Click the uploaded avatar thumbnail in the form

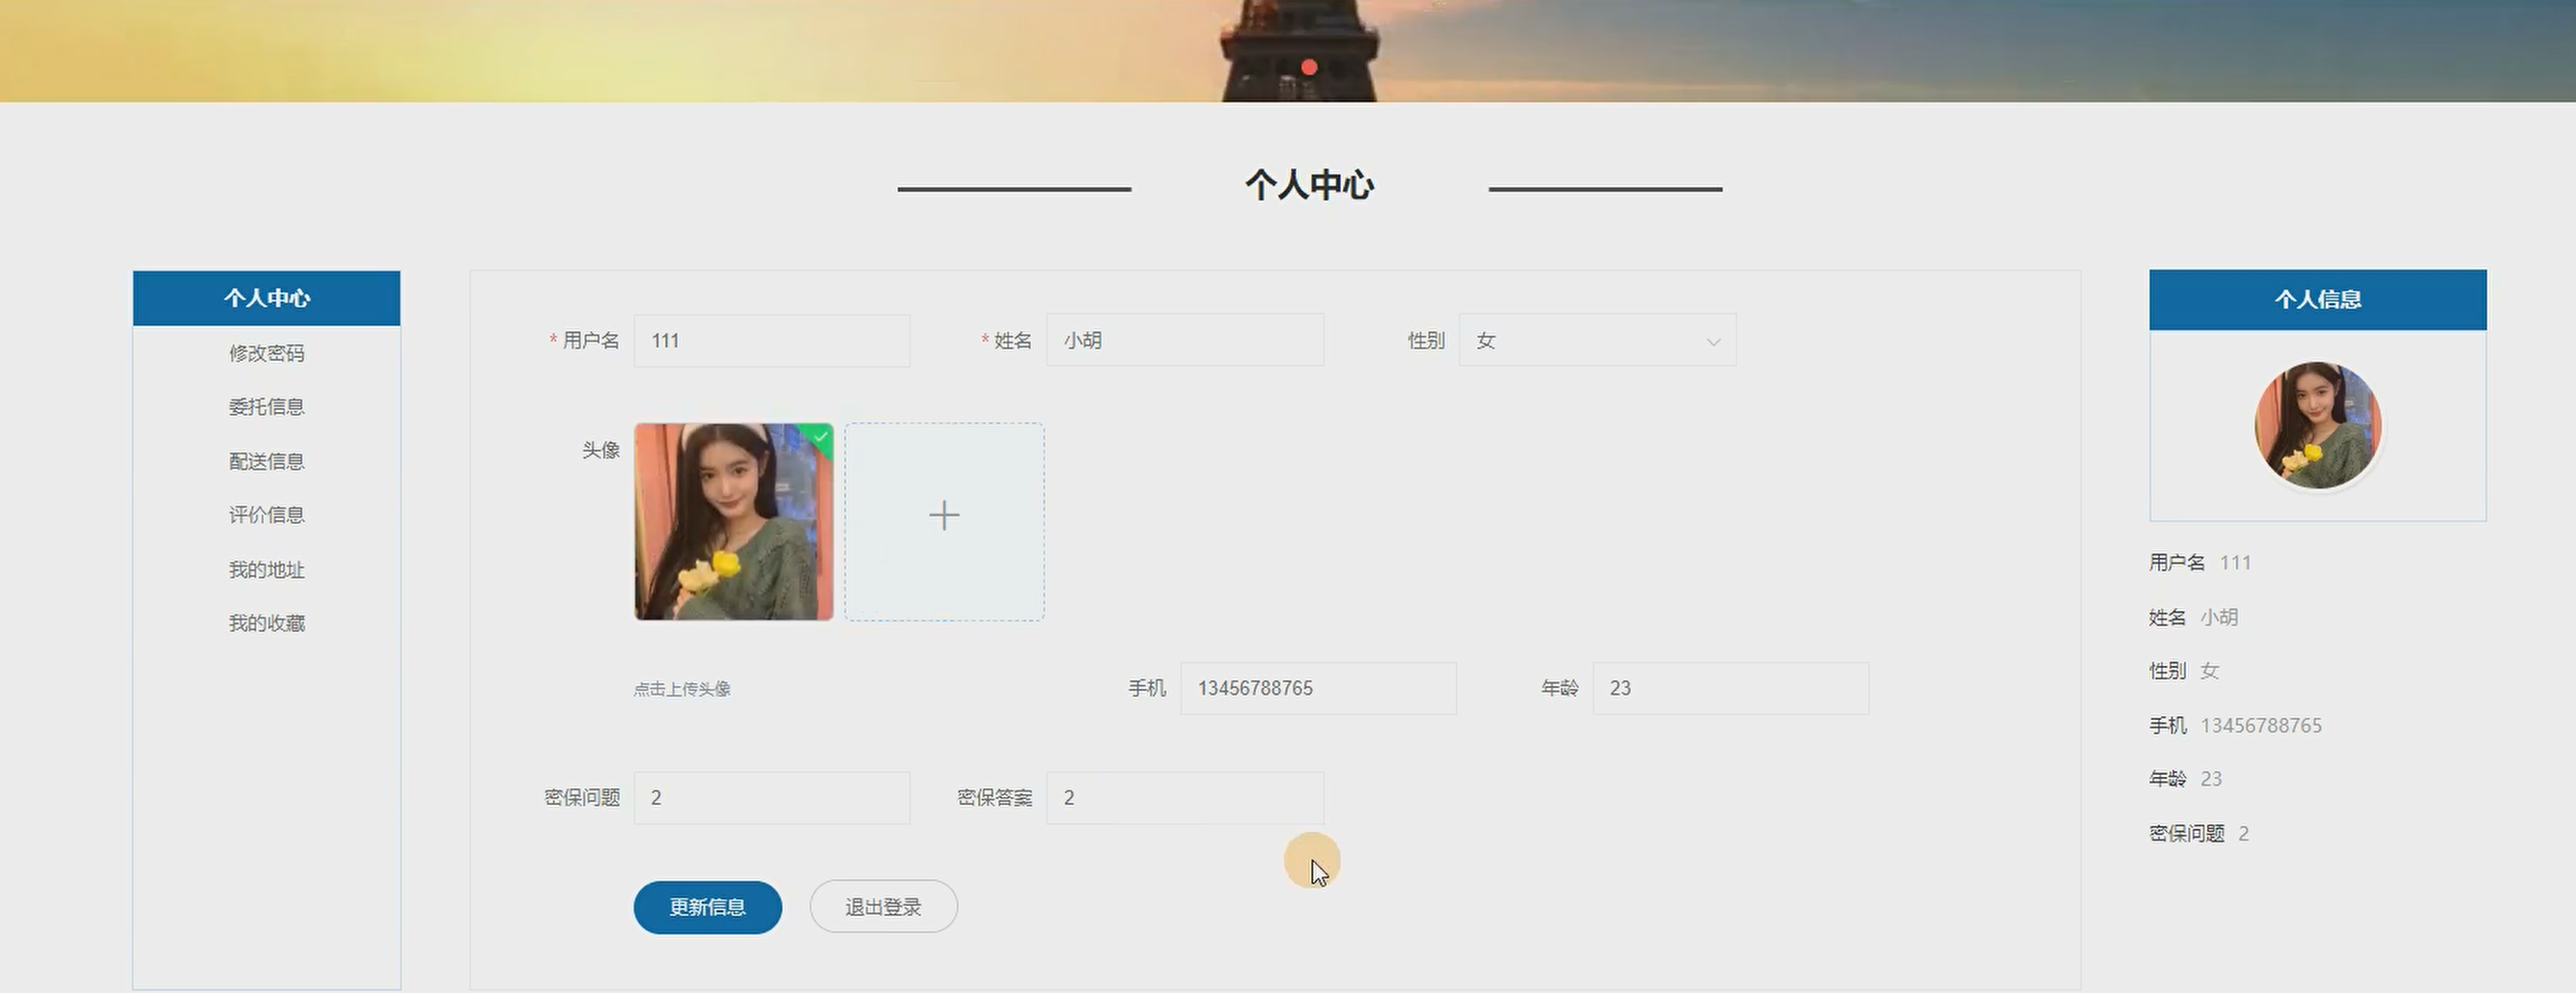(733, 521)
